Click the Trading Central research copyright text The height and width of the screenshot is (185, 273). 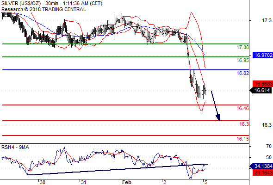[x=43, y=9]
